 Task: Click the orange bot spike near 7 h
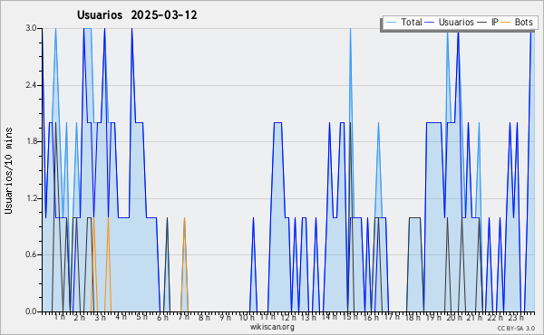(184, 264)
